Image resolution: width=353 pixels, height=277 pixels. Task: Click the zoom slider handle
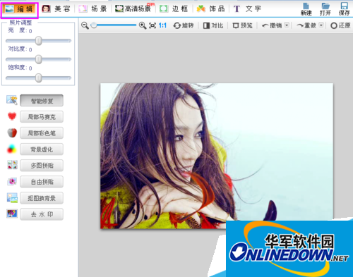pyautogui.click(x=94, y=25)
